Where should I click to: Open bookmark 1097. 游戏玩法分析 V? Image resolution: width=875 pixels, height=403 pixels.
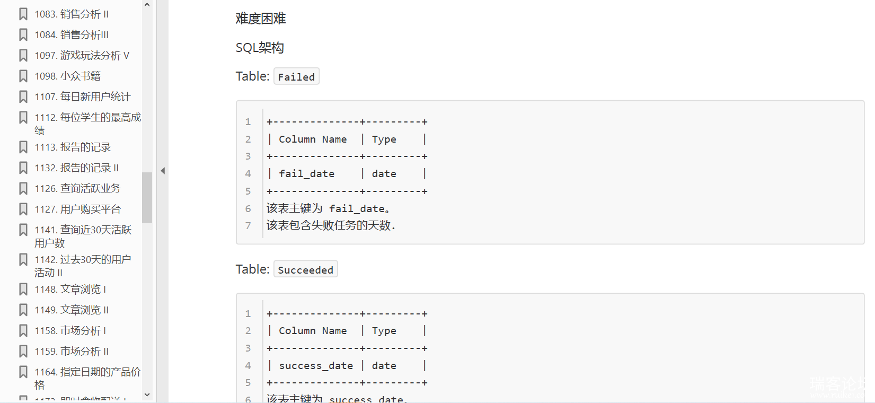82,56
